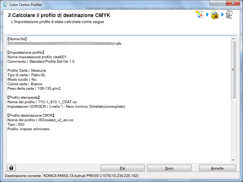Viewport: 243px width, 182px height.
Task: Cancel the wizard with Annulla
Action: [217, 168]
